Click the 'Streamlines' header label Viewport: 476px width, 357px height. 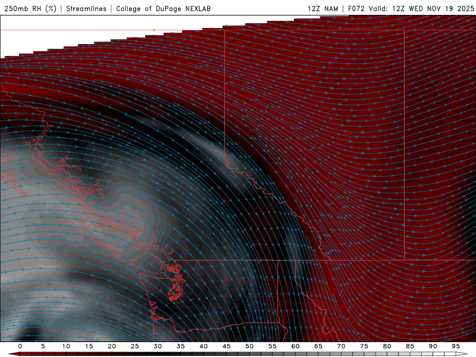click(x=86, y=8)
